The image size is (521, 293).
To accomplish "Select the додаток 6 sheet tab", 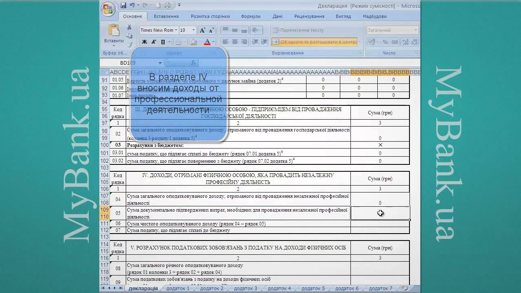I will 347,288.
